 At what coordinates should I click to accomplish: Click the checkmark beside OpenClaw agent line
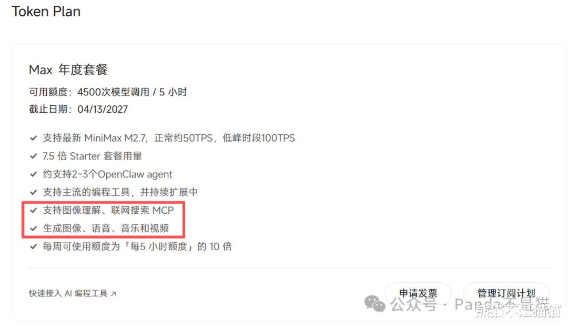point(34,174)
